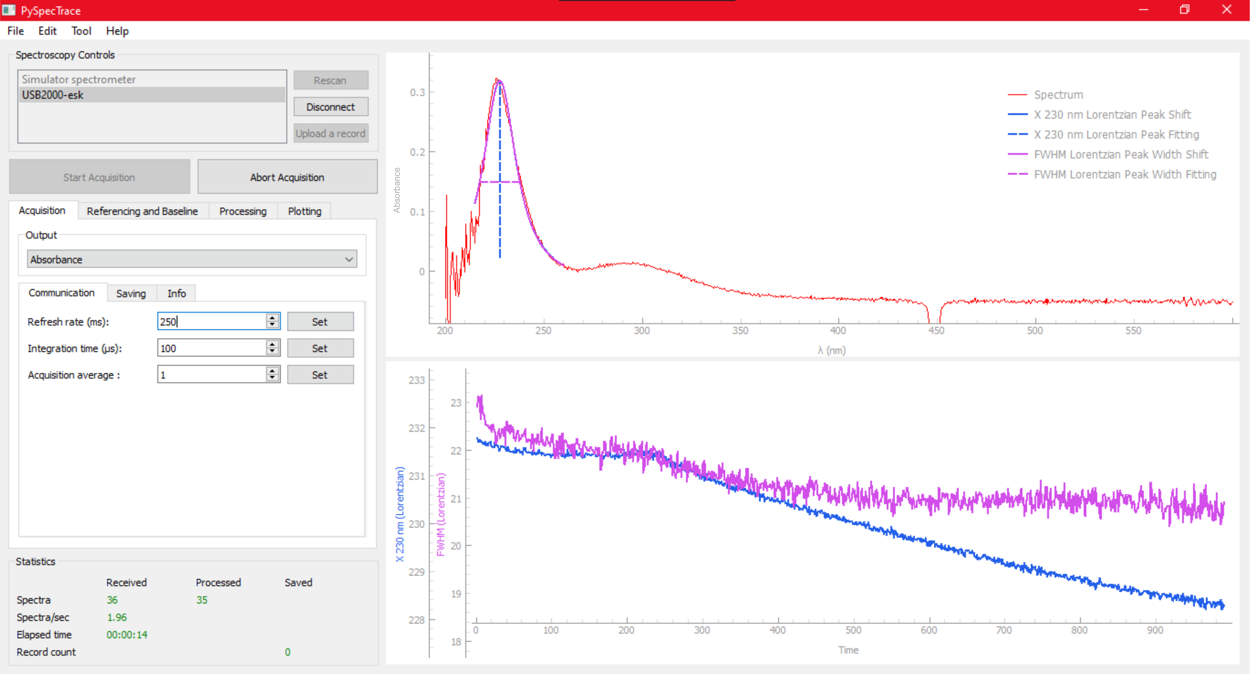The image size is (1250, 674).
Task: Open the Edit menu
Action: (x=47, y=31)
